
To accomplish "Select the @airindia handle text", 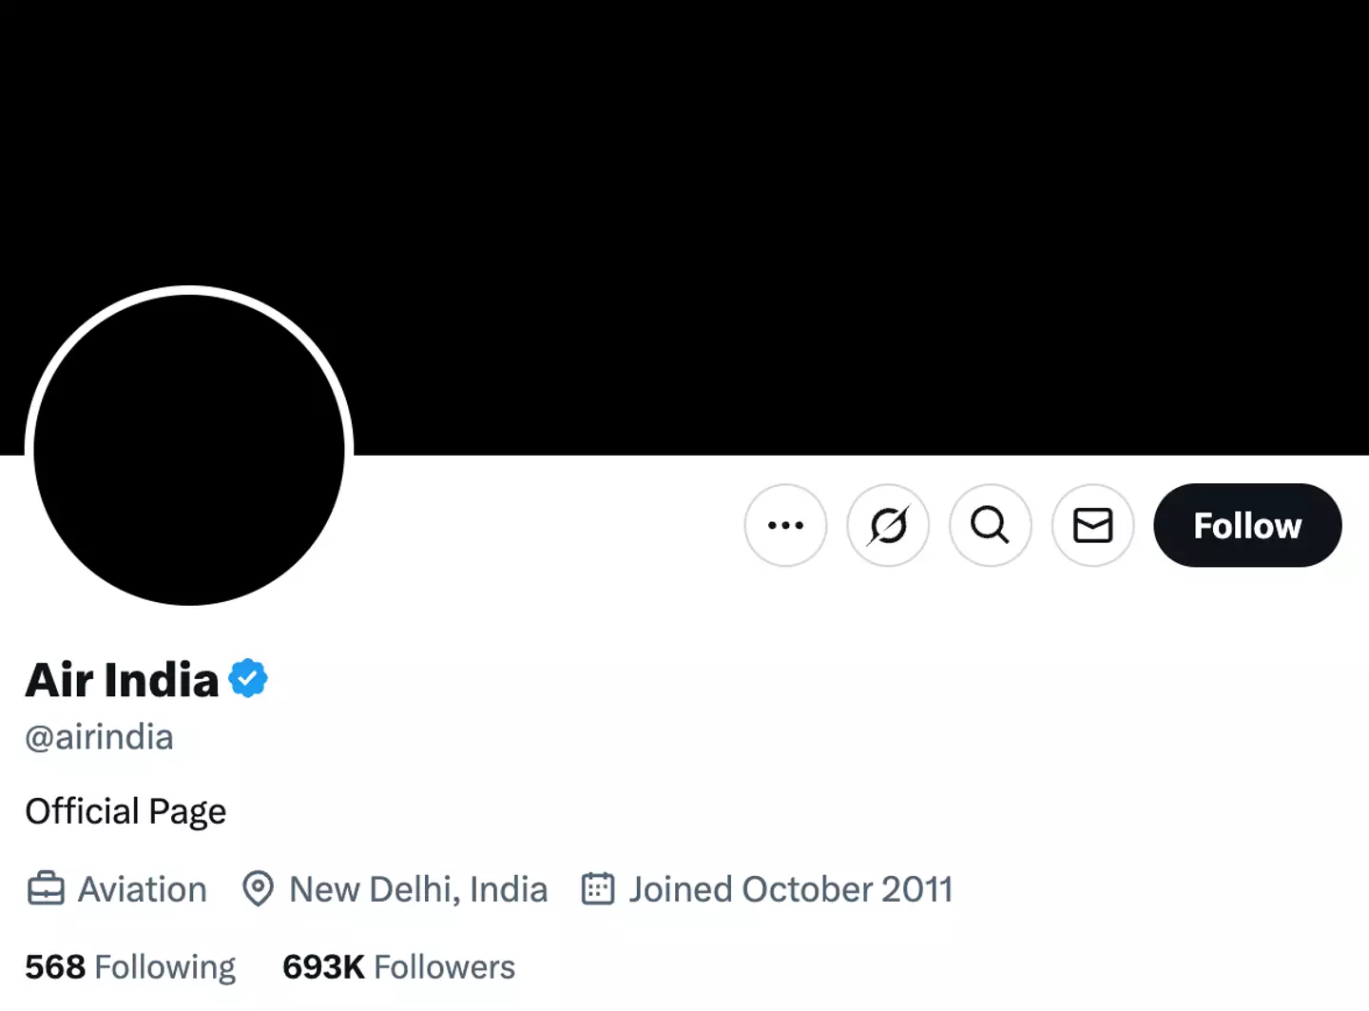I will tap(99, 737).
